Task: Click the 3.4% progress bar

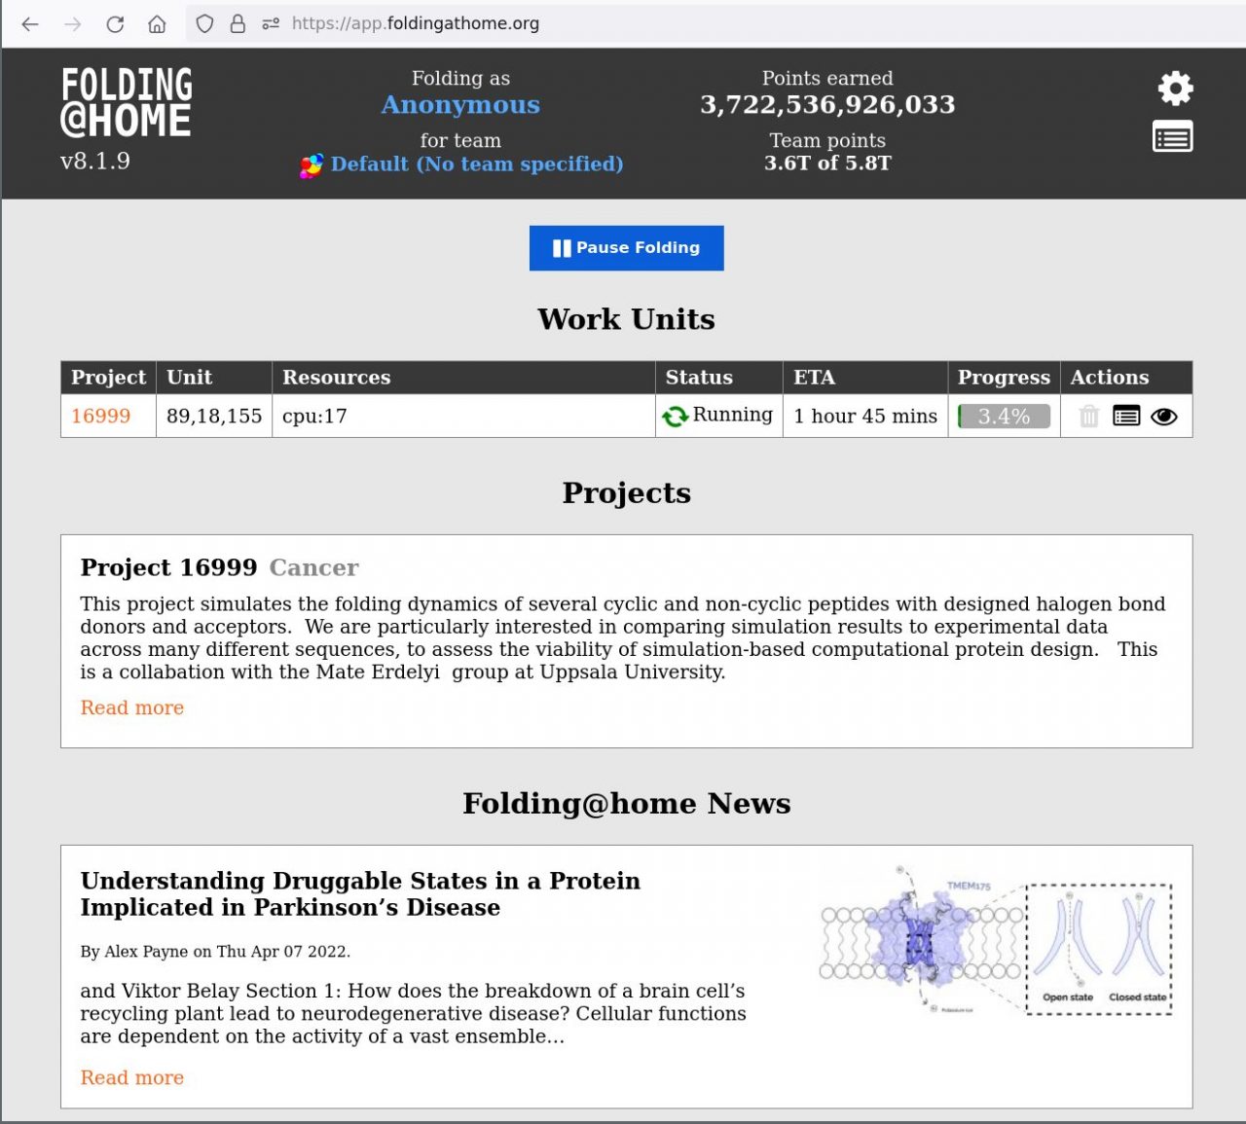Action: 1003,416
